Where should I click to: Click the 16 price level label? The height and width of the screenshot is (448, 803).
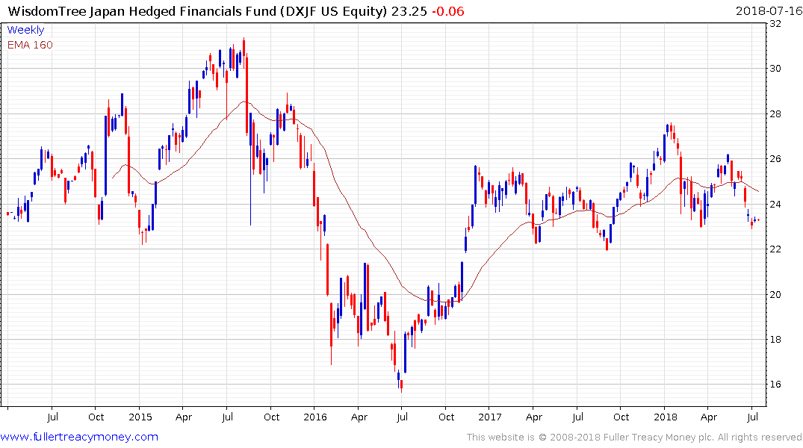(775, 385)
